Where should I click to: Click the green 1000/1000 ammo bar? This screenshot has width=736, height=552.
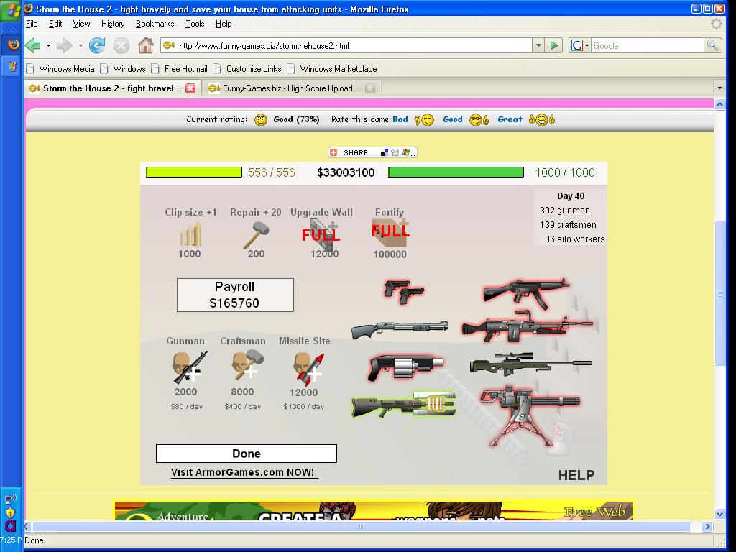[456, 172]
